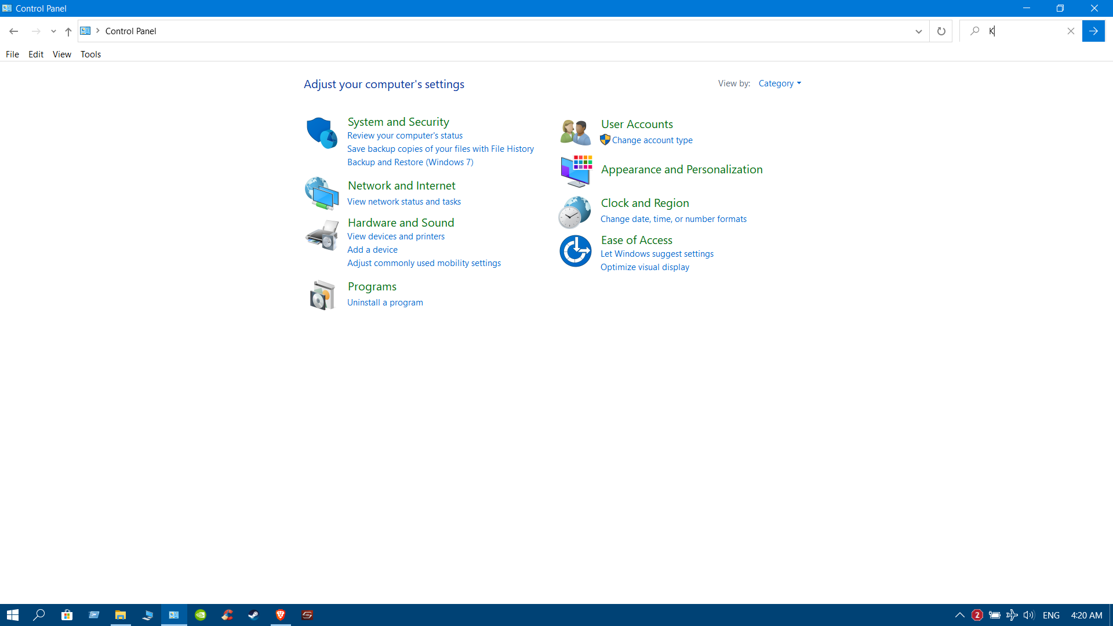This screenshot has width=1113, height=626.
Task: Open Ease of Access settings
Action: (x=636, y=239)
